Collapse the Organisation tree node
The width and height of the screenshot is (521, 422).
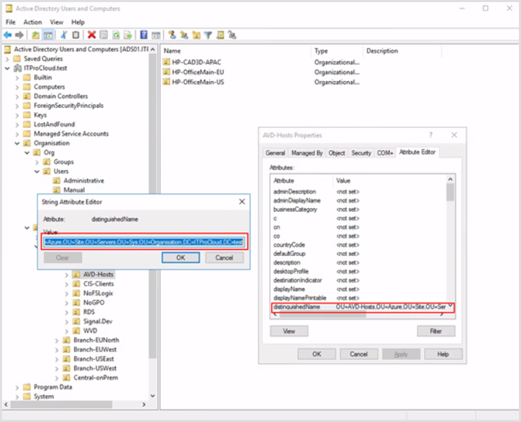coord(18,143)
